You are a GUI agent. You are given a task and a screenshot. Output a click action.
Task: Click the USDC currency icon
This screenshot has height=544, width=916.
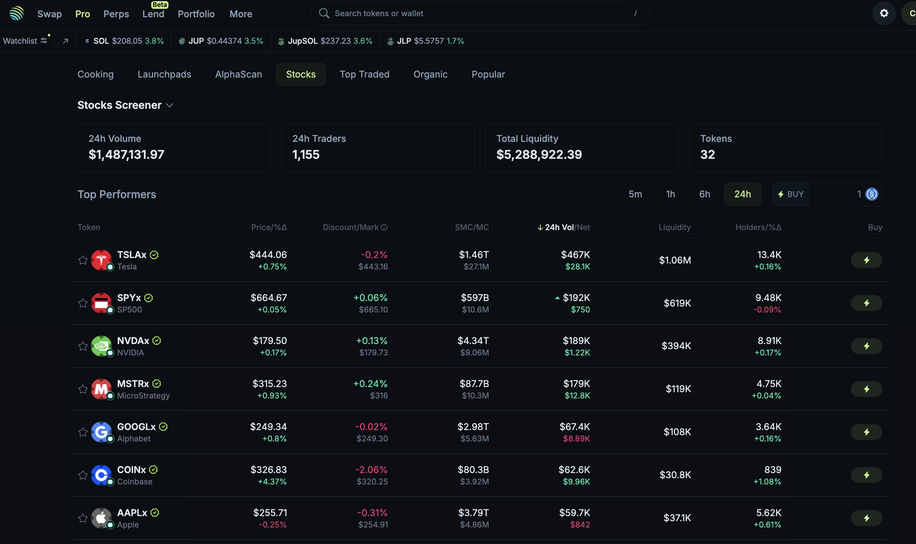coord(872,194)
